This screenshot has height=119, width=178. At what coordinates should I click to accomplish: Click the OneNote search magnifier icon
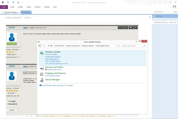pyautogui.click(x=175, y=12)
